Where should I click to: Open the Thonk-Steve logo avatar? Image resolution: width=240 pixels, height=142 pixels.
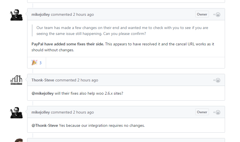coord(16,80)
